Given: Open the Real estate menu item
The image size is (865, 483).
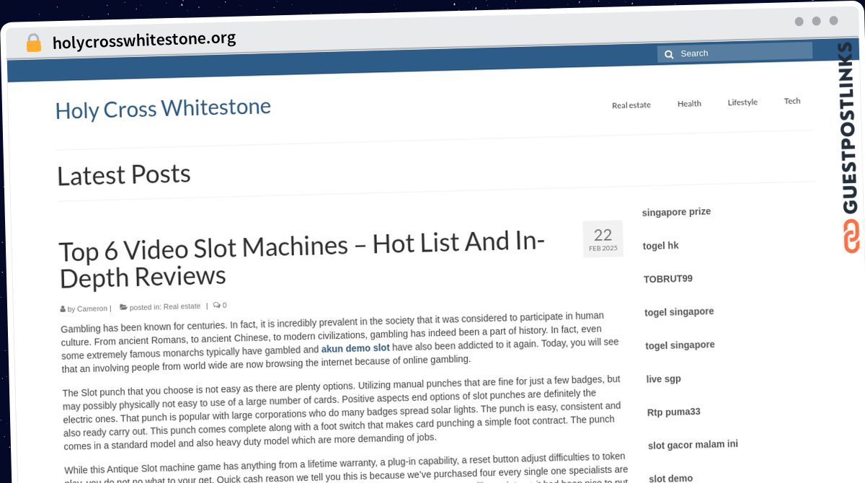Looking at the screenshot, I should pyautogui.click(x=631, y=105).
